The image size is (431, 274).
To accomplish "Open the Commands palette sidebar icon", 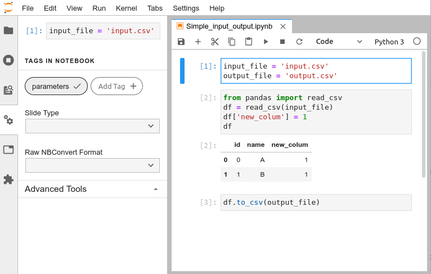I will tap(8, 90).
